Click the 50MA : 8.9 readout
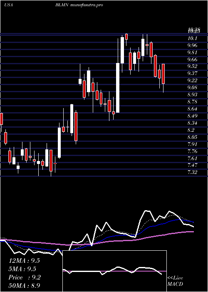Image resolution: width=208 pixels, height=292 pixels. coord(25,286)
